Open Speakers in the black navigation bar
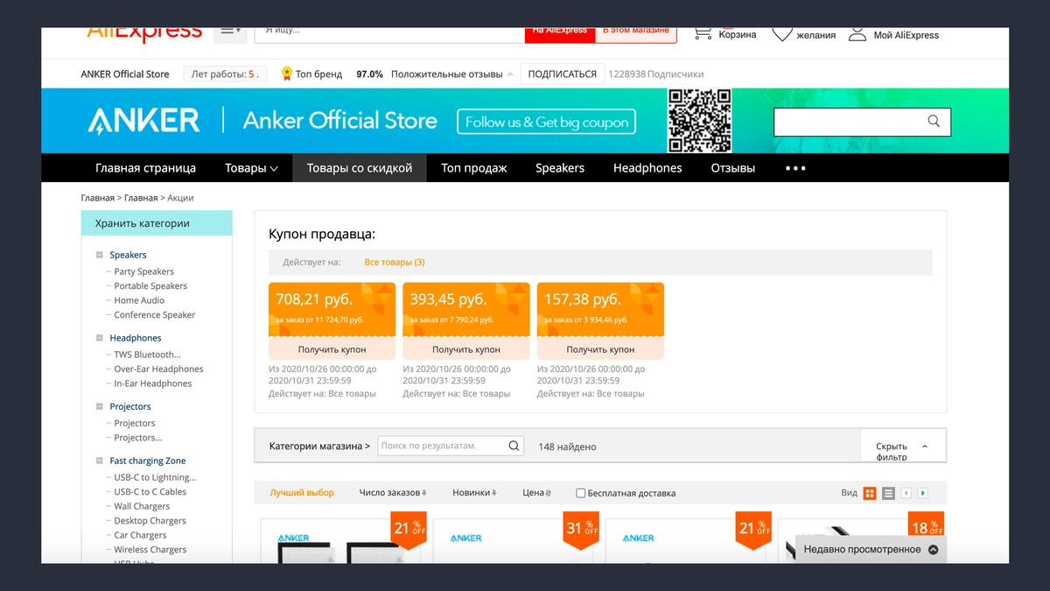Image resolution: width=1050 pixels, height=591 pixels. 560,168
